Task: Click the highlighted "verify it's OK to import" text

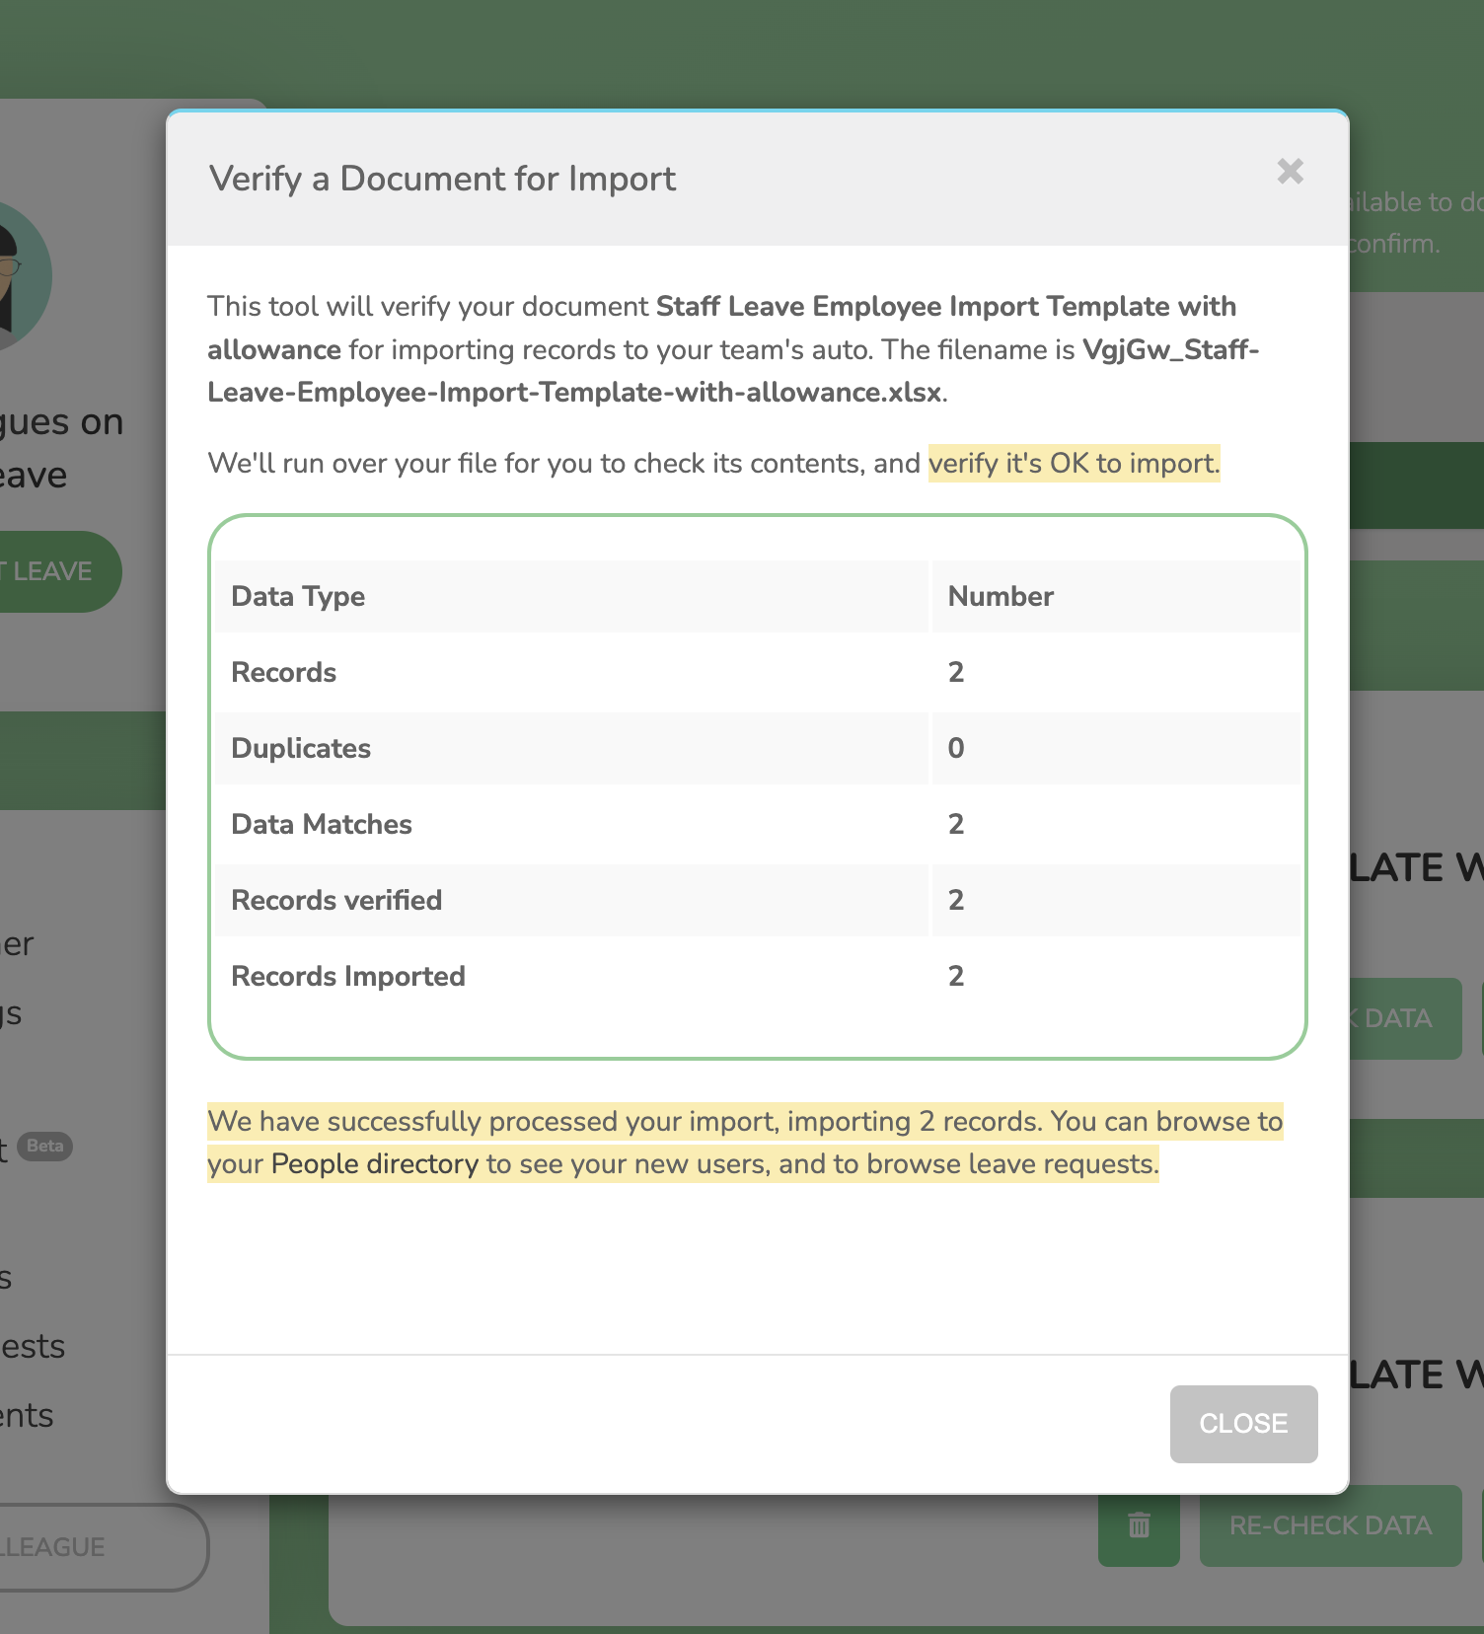Action: pyautogui.click(x=1074, y=463)
